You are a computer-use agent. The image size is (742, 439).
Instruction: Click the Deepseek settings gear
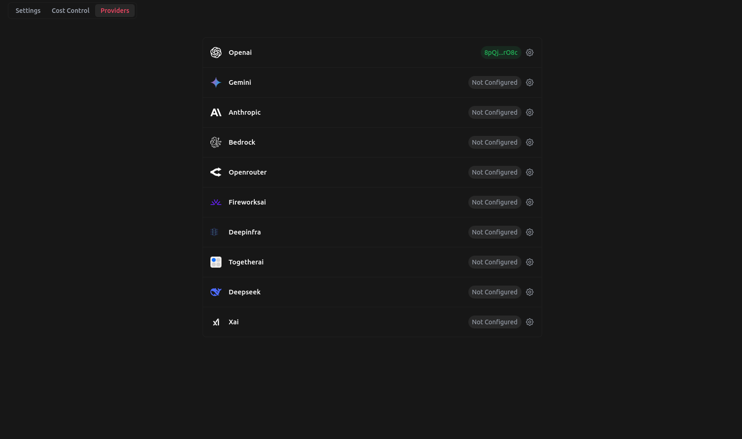click(x=530, y=292)
